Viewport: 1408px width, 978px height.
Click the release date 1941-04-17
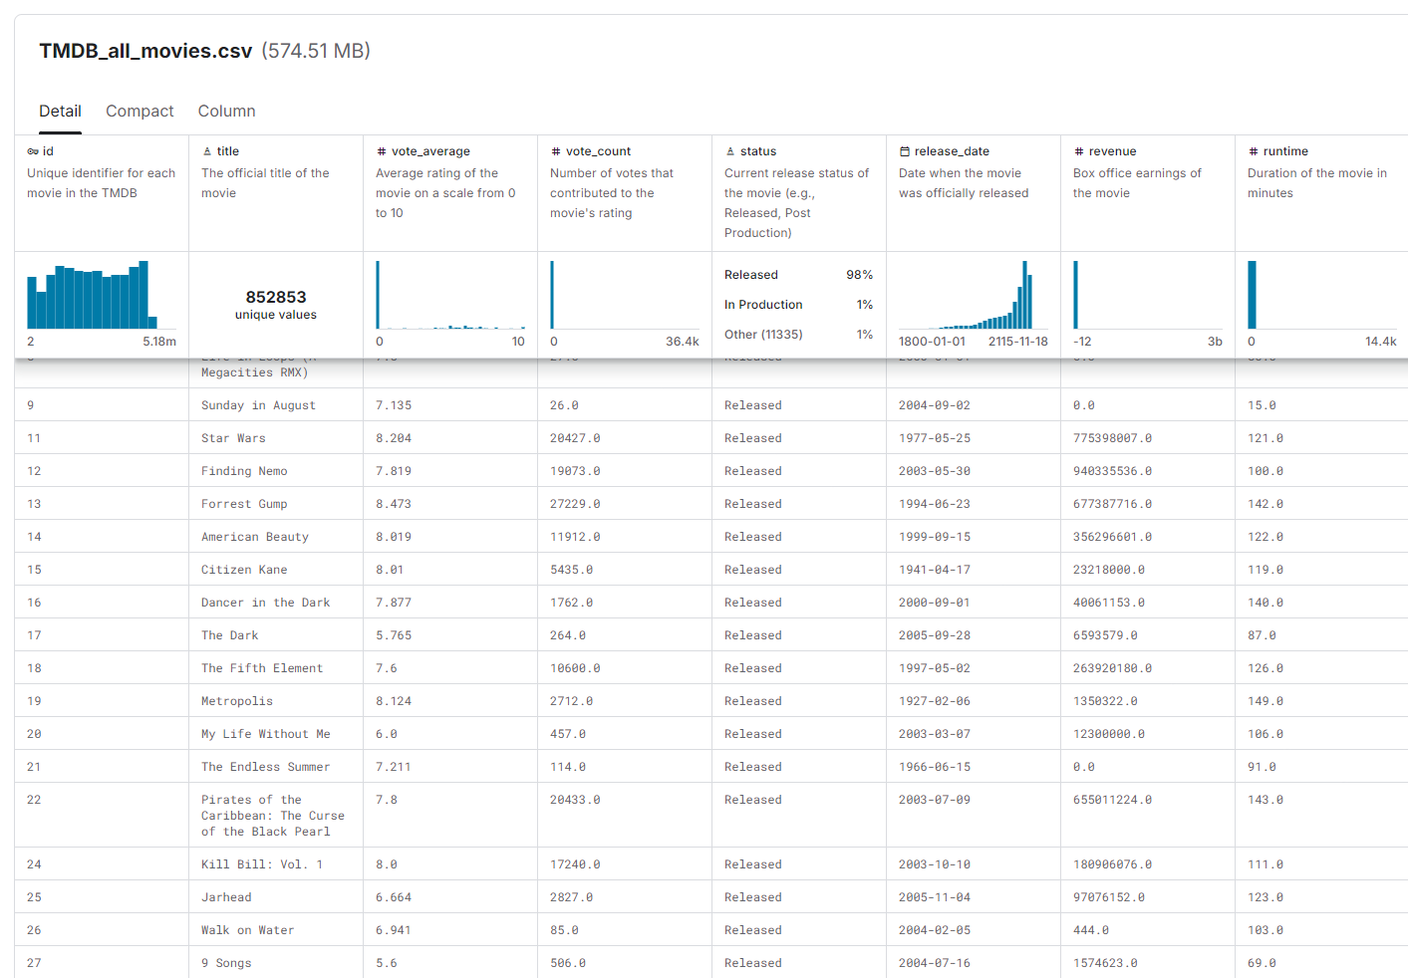click(x=935, y=570)
